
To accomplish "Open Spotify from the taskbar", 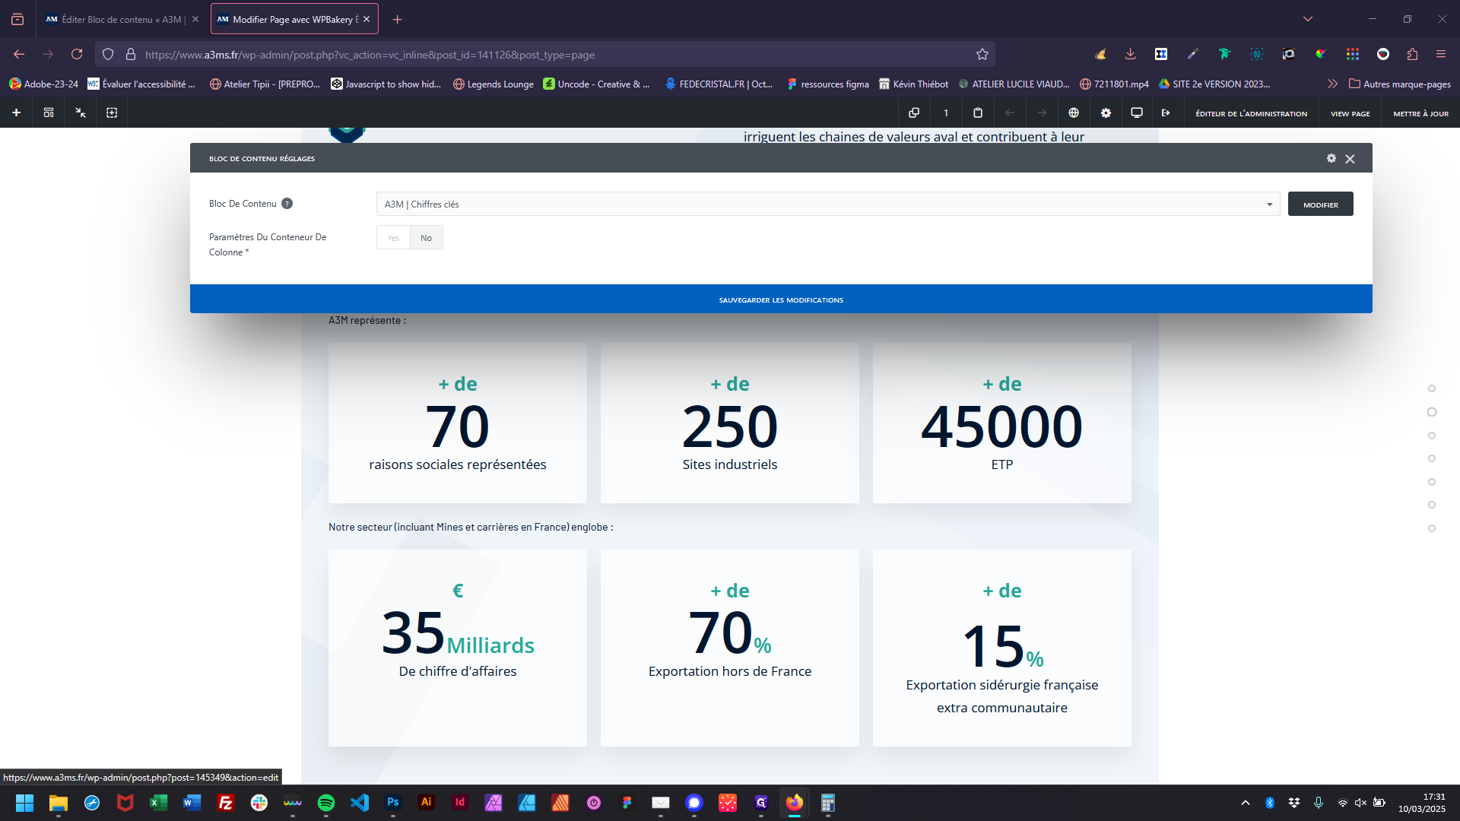I will coord(326,802).
